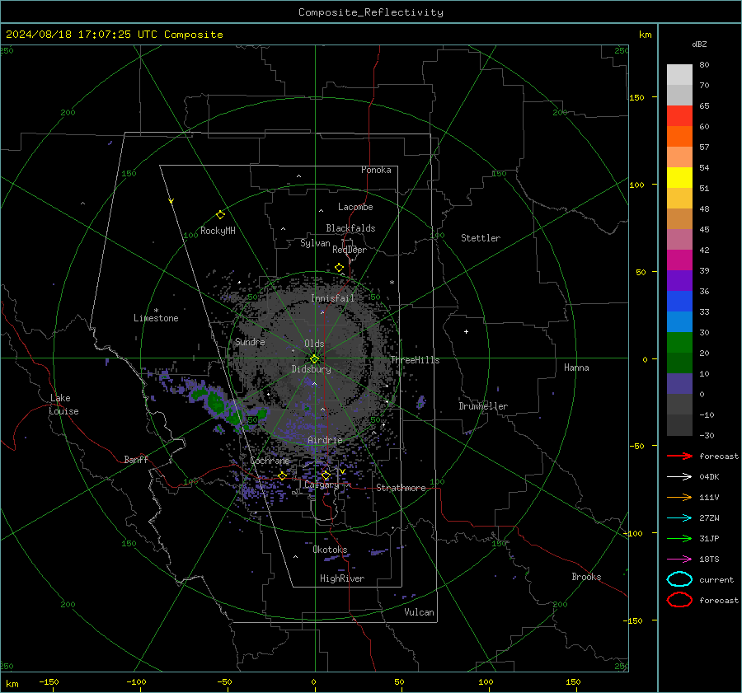Click the RedDeer city label

350,250
